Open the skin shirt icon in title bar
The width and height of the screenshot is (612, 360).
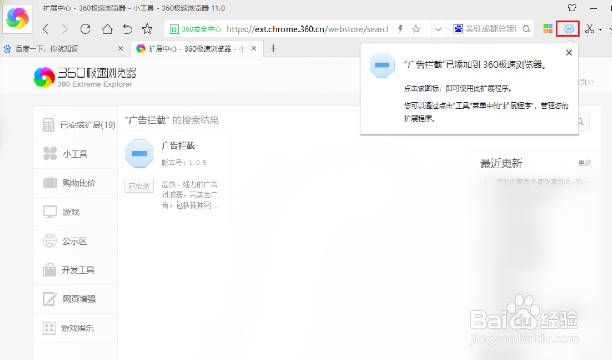572,8
